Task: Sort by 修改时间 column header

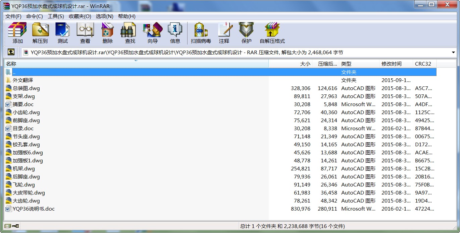Action: coord(396,64)
